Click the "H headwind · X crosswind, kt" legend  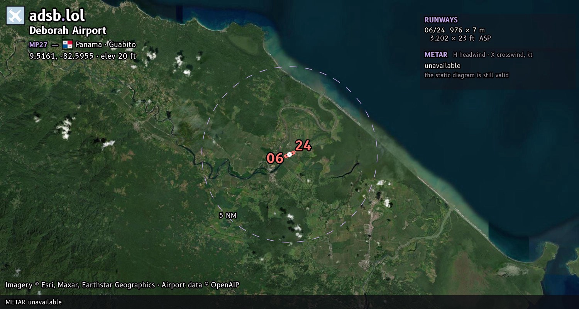click(493, 55)
